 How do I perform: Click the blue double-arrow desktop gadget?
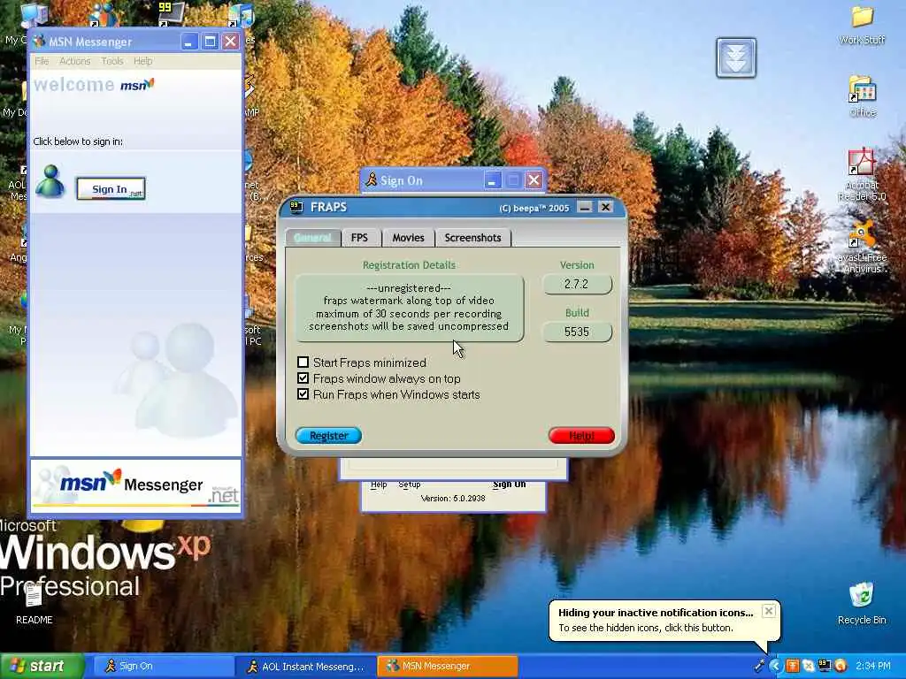point(736,57)
